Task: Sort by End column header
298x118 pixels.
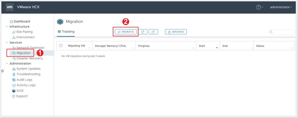Action: click(225, 46)
